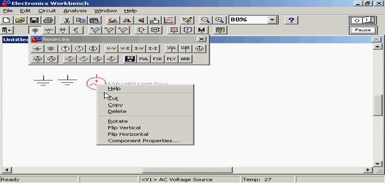
Task: Click the Zoom In magnifier icon
Action: [219, 20]
